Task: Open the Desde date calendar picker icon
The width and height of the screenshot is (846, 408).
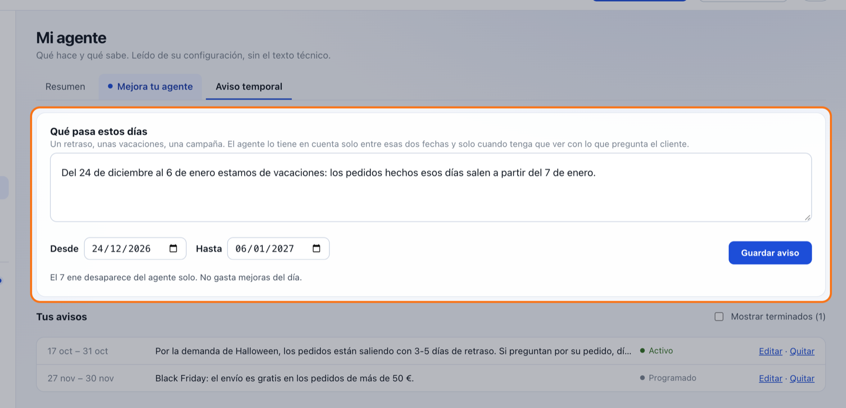Action: pyautogui.click(x=173, y=249)
